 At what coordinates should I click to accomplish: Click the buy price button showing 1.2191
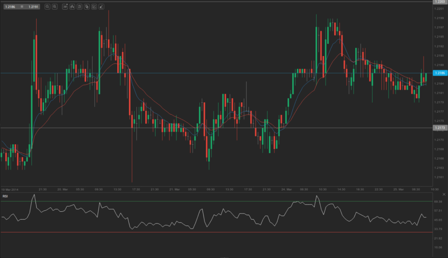coord(33,7)
